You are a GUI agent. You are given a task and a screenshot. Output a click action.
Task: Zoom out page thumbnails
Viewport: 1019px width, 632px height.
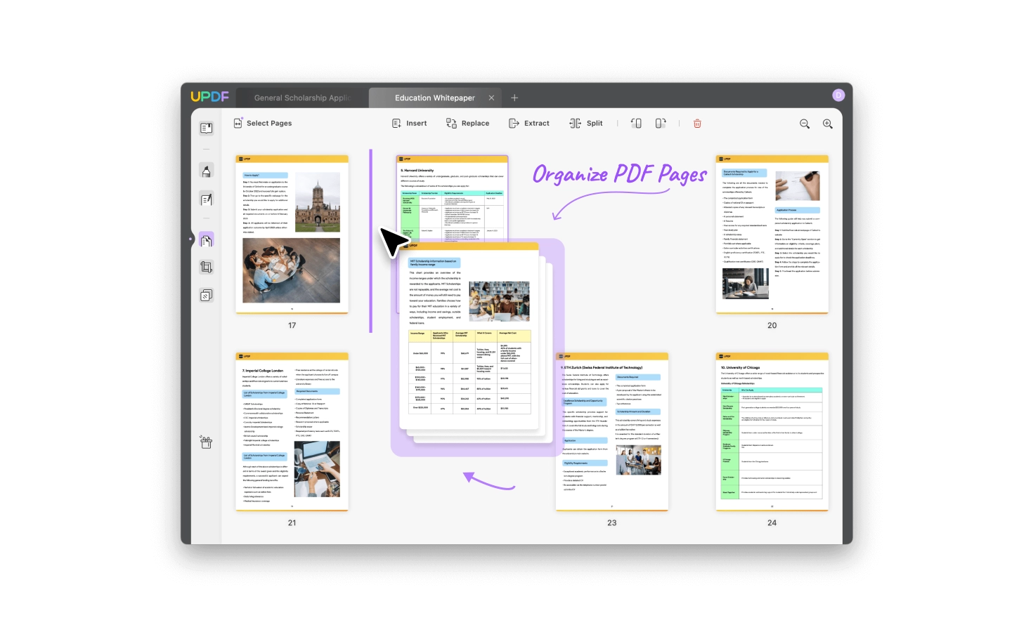(805, 124)
